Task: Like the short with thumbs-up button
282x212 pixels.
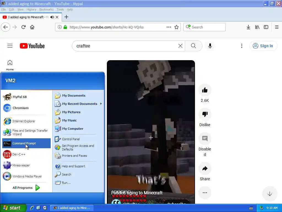Action: [x=205, y=90]
